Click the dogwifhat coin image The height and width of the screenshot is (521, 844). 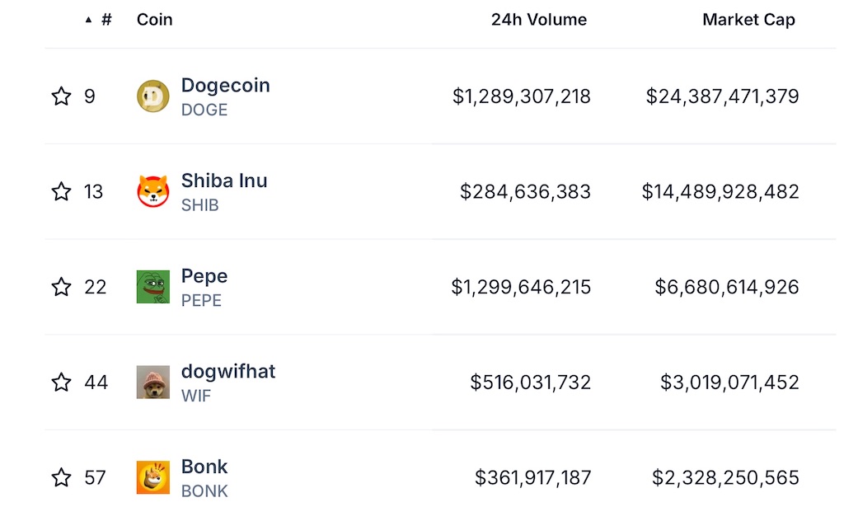(152, 383)
